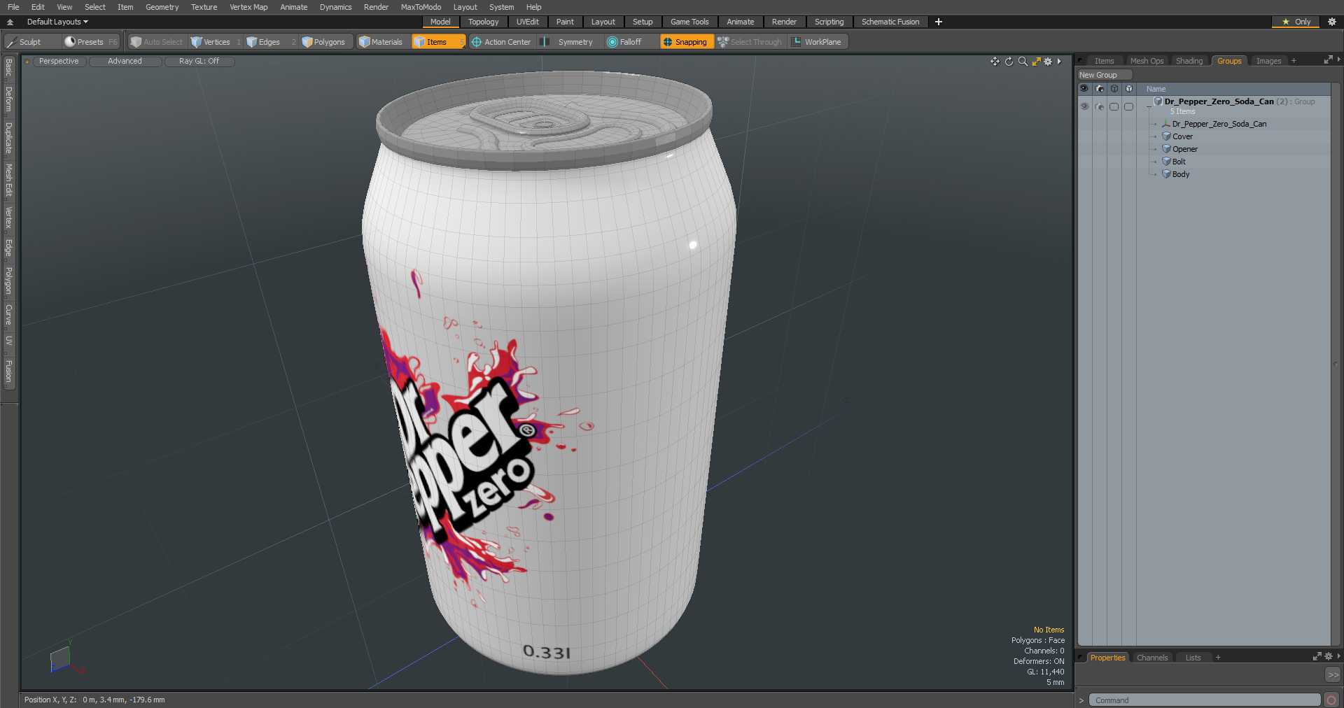The width and height of the screenshot is (1344, 708).
Task: Expand the viewport options arrow
Action: (1059, 62)
